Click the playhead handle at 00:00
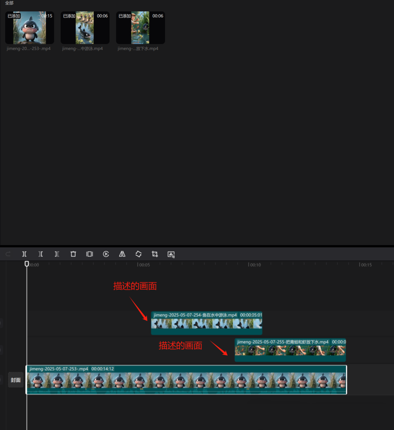This screenshot has width=394, height=430. (27, 264)
